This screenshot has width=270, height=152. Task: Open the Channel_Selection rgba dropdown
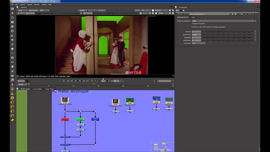[x=223, y=21]
